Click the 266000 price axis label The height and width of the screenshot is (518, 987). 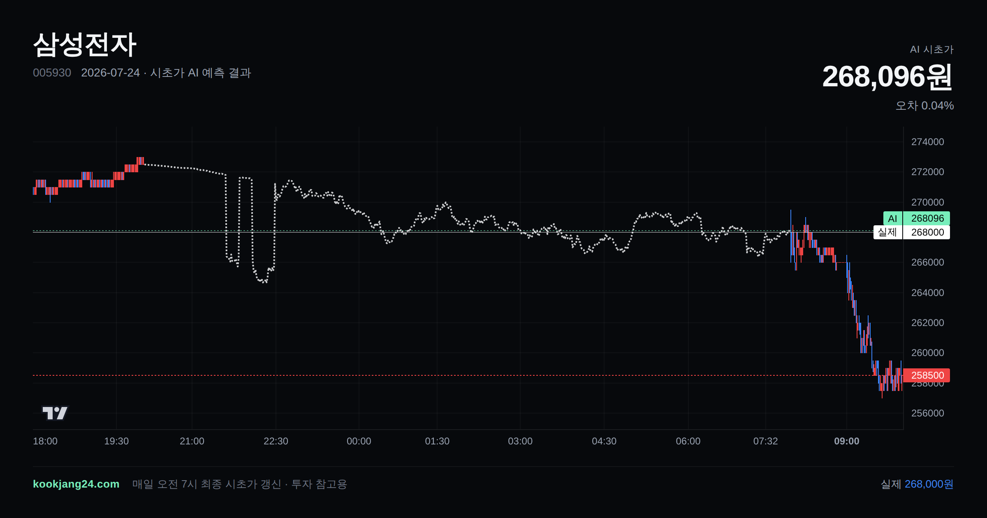(x=927, y=262)
